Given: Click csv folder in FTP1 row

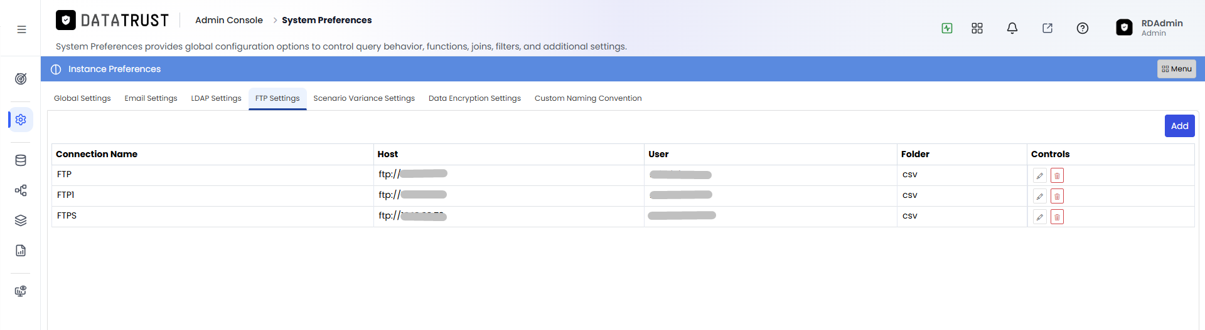Looking at the screenshot, I should pyautogui.click(x=909, y=195).
